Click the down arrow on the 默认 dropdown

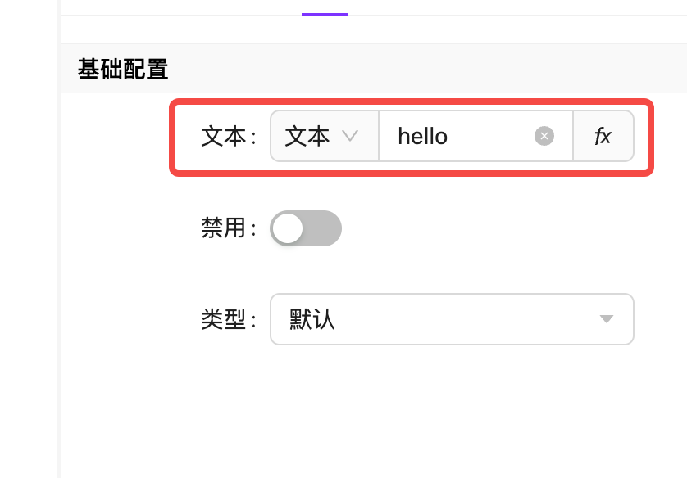(x=607, y=319)
